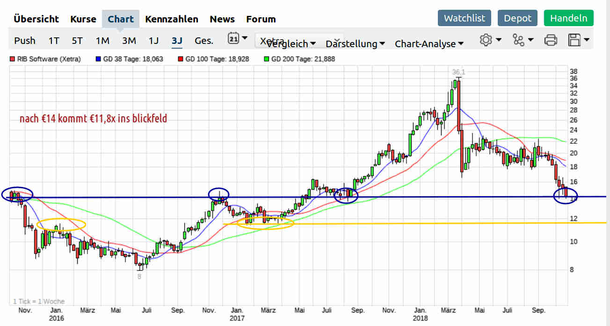Open the Forum tab
Screen dimensions: 610x326
tap(261, 19)
